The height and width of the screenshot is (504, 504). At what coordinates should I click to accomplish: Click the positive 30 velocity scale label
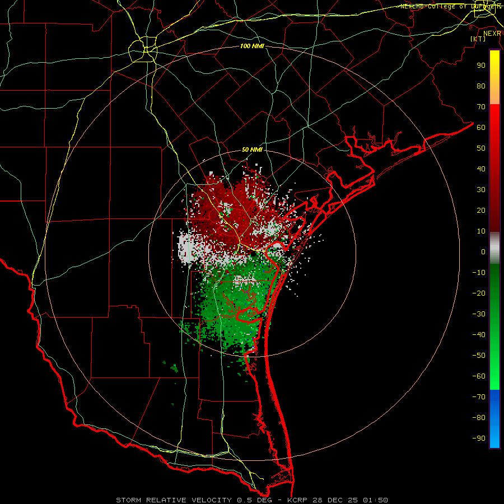(x=481, y=190)
